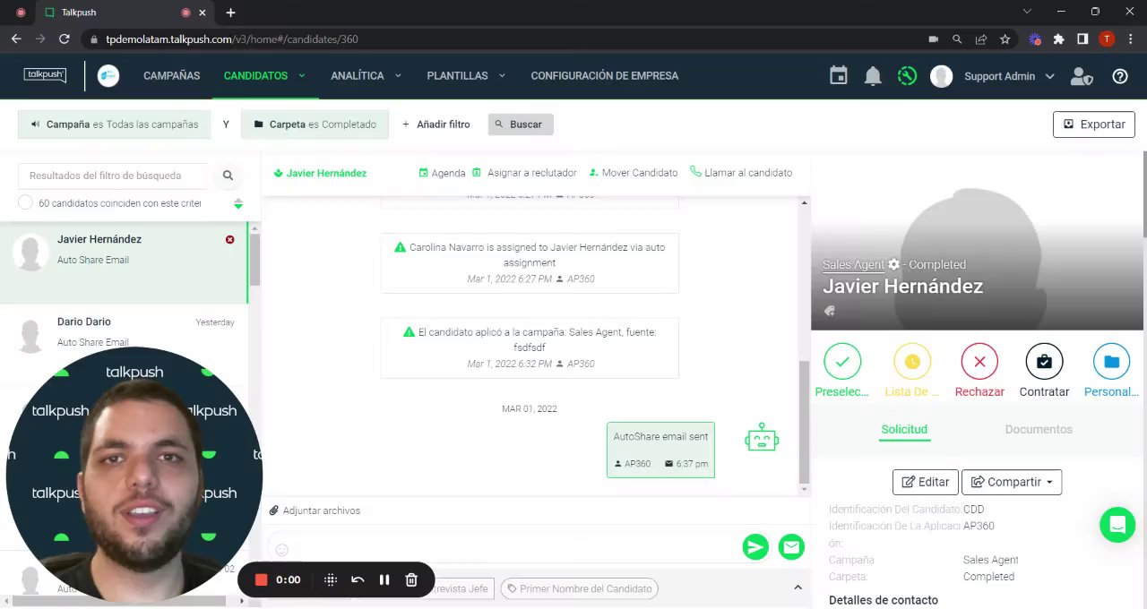Viewport: 1147px width, 609px height.
Task: Open the Carpeta es Completado filter
Action: point(315,124)
